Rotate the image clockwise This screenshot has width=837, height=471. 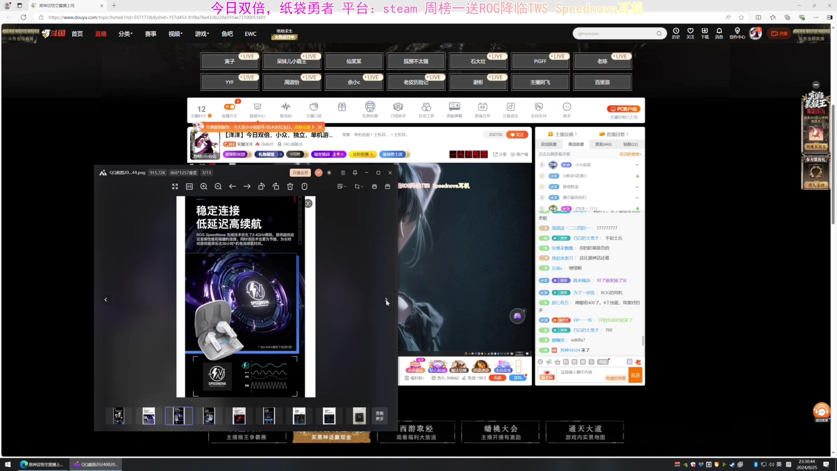(x=276, y=186)
